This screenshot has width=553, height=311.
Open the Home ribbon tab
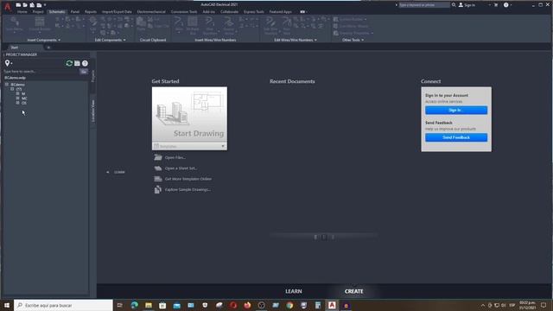(x=22, y=11)
